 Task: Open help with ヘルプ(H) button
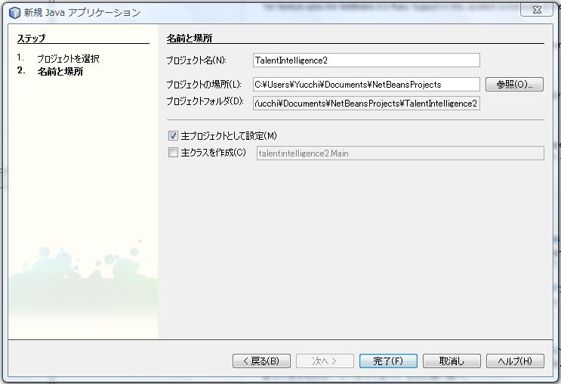[x=515, y=361]
